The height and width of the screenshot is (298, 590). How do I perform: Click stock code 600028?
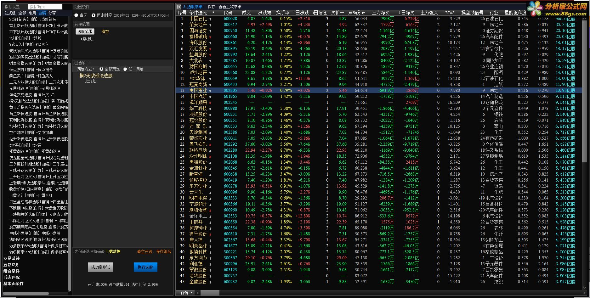click(x=230, y=19)
